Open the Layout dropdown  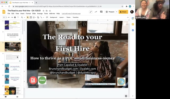click(x=62, y=17)
